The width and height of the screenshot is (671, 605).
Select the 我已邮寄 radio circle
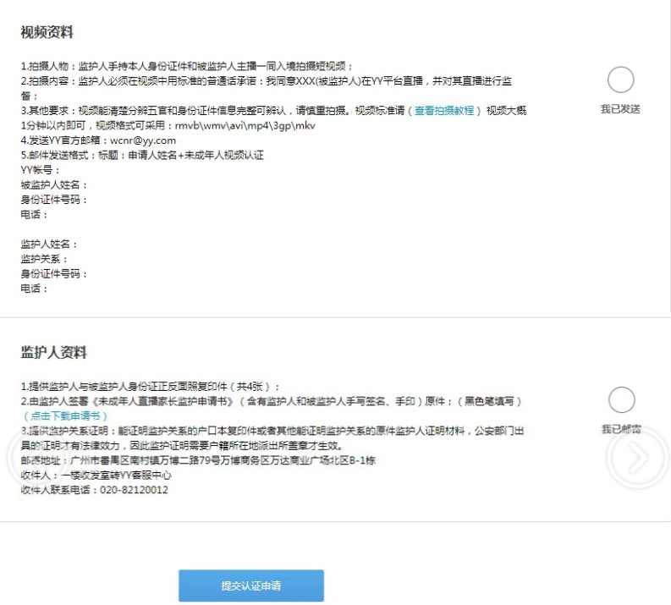point(621,400)
